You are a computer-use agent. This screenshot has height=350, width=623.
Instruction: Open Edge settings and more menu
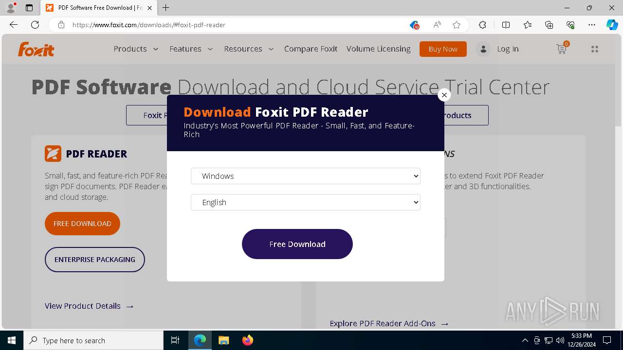(592, 25)
